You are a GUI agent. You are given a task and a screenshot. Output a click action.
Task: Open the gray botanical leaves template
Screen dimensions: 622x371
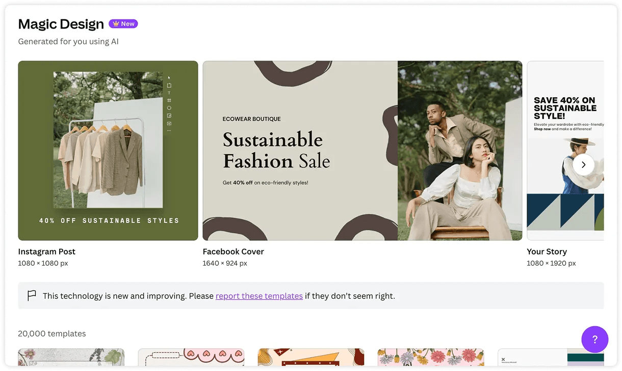pyautogui.click(x=71, y=357)
